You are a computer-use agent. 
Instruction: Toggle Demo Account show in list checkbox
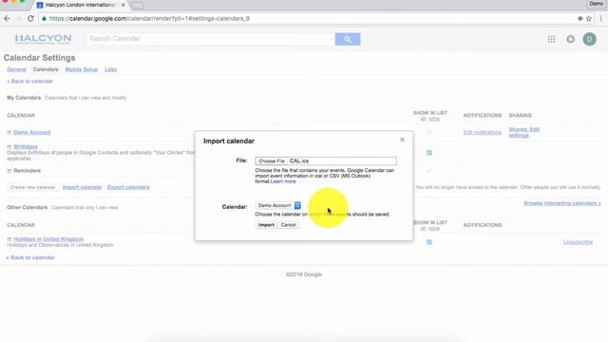tap(429, 133)
